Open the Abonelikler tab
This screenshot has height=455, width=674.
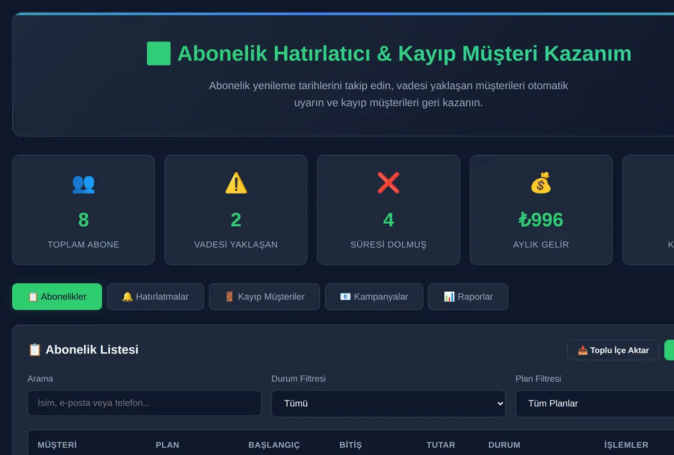(x=57, y=297)
